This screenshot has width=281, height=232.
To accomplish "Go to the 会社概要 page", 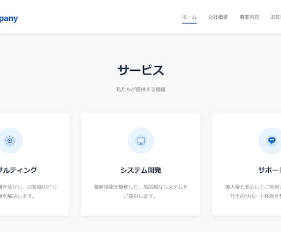I will (x=218, y=17).
